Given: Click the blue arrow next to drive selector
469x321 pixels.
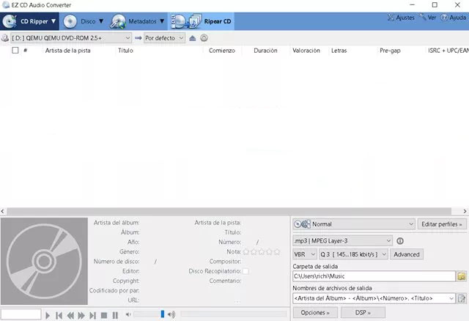Looking at the screenshot, I should (x=139, y=38).
